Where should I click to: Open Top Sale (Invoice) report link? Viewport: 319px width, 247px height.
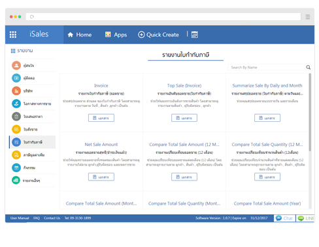(184, 85)
